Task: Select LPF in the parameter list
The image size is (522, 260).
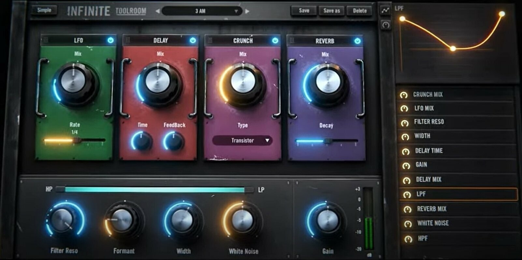Action: point(458,194)
